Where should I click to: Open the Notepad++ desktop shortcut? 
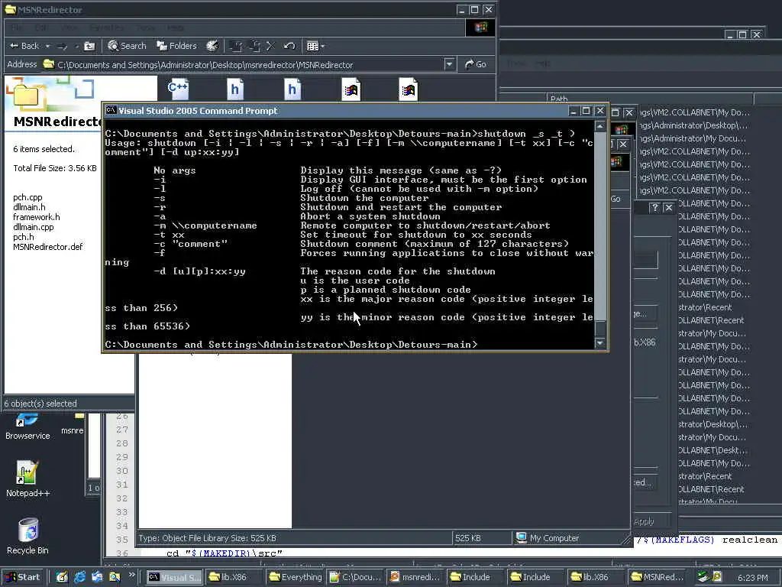[27, 478]
